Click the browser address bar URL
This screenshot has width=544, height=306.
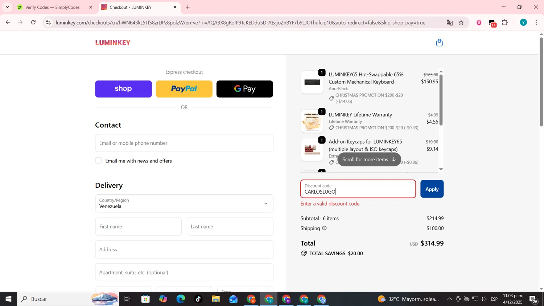pyautogui.click(x=240, y=22)
